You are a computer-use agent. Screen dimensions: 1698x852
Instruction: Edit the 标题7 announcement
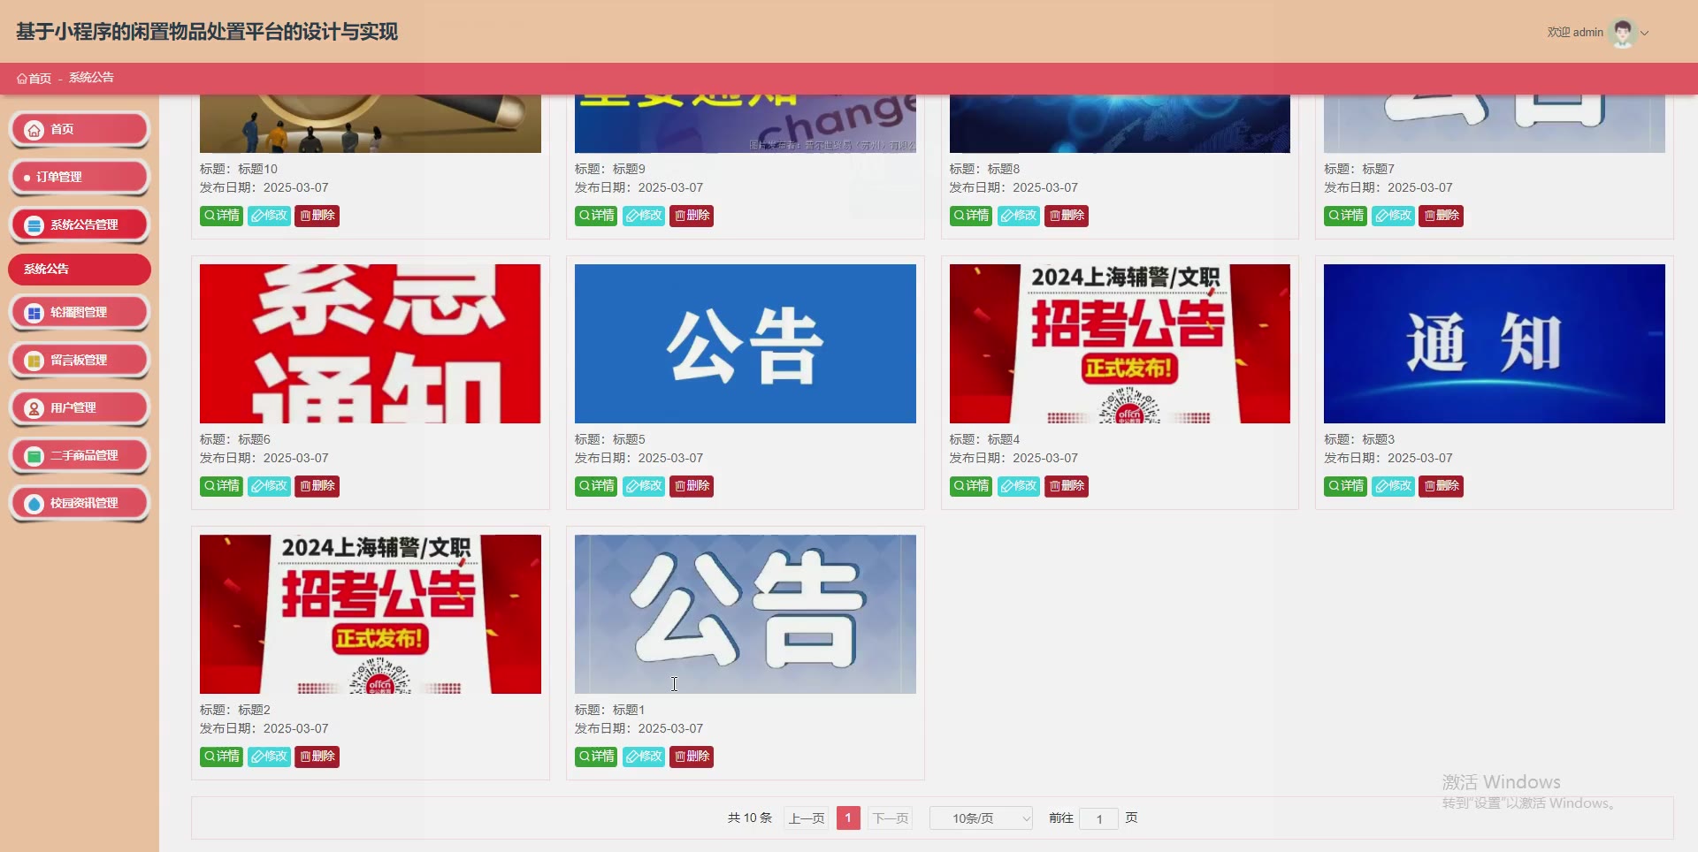click(1393, 216)
